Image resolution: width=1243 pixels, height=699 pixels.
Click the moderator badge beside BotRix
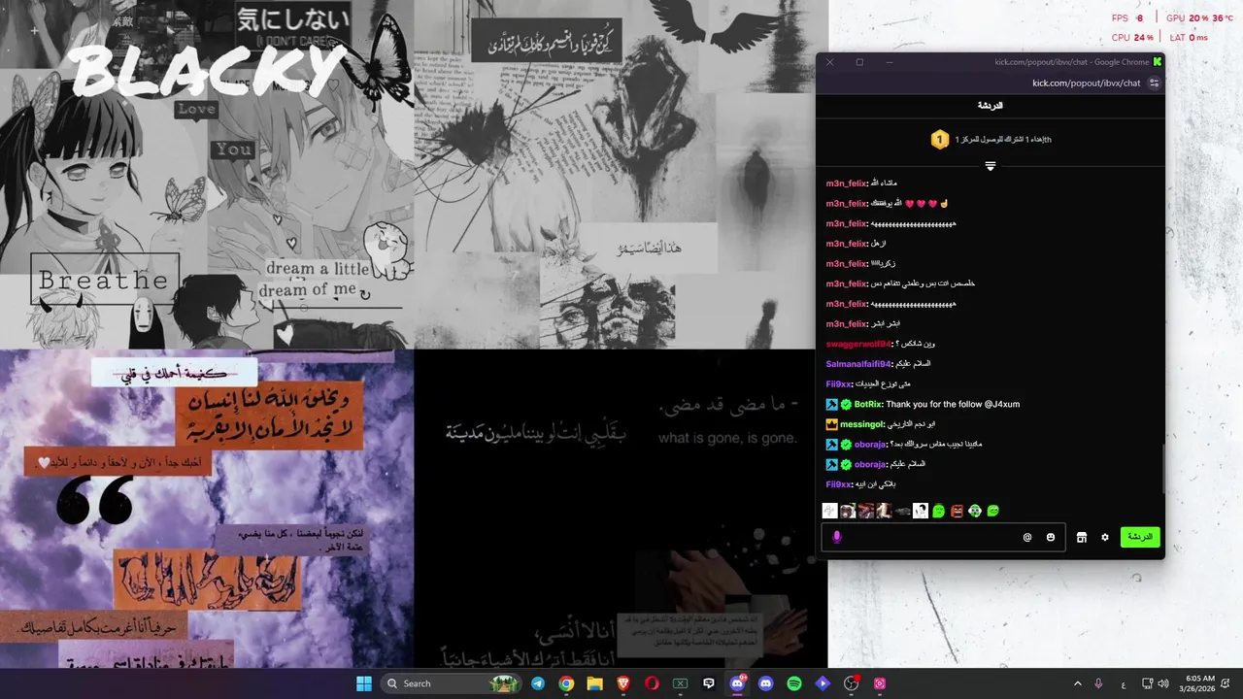831,404
